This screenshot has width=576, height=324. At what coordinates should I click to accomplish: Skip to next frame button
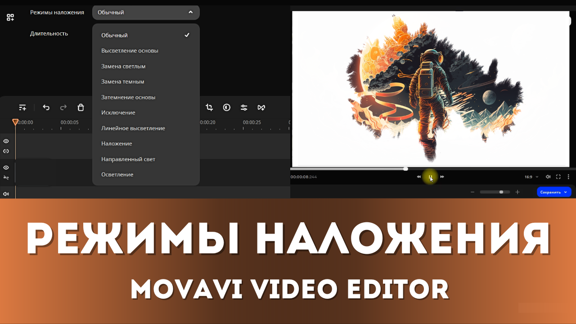tap(442, 177)
